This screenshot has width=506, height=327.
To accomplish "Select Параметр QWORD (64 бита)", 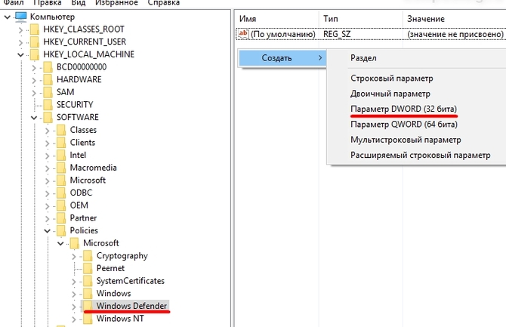I will [x=404, y=125].
